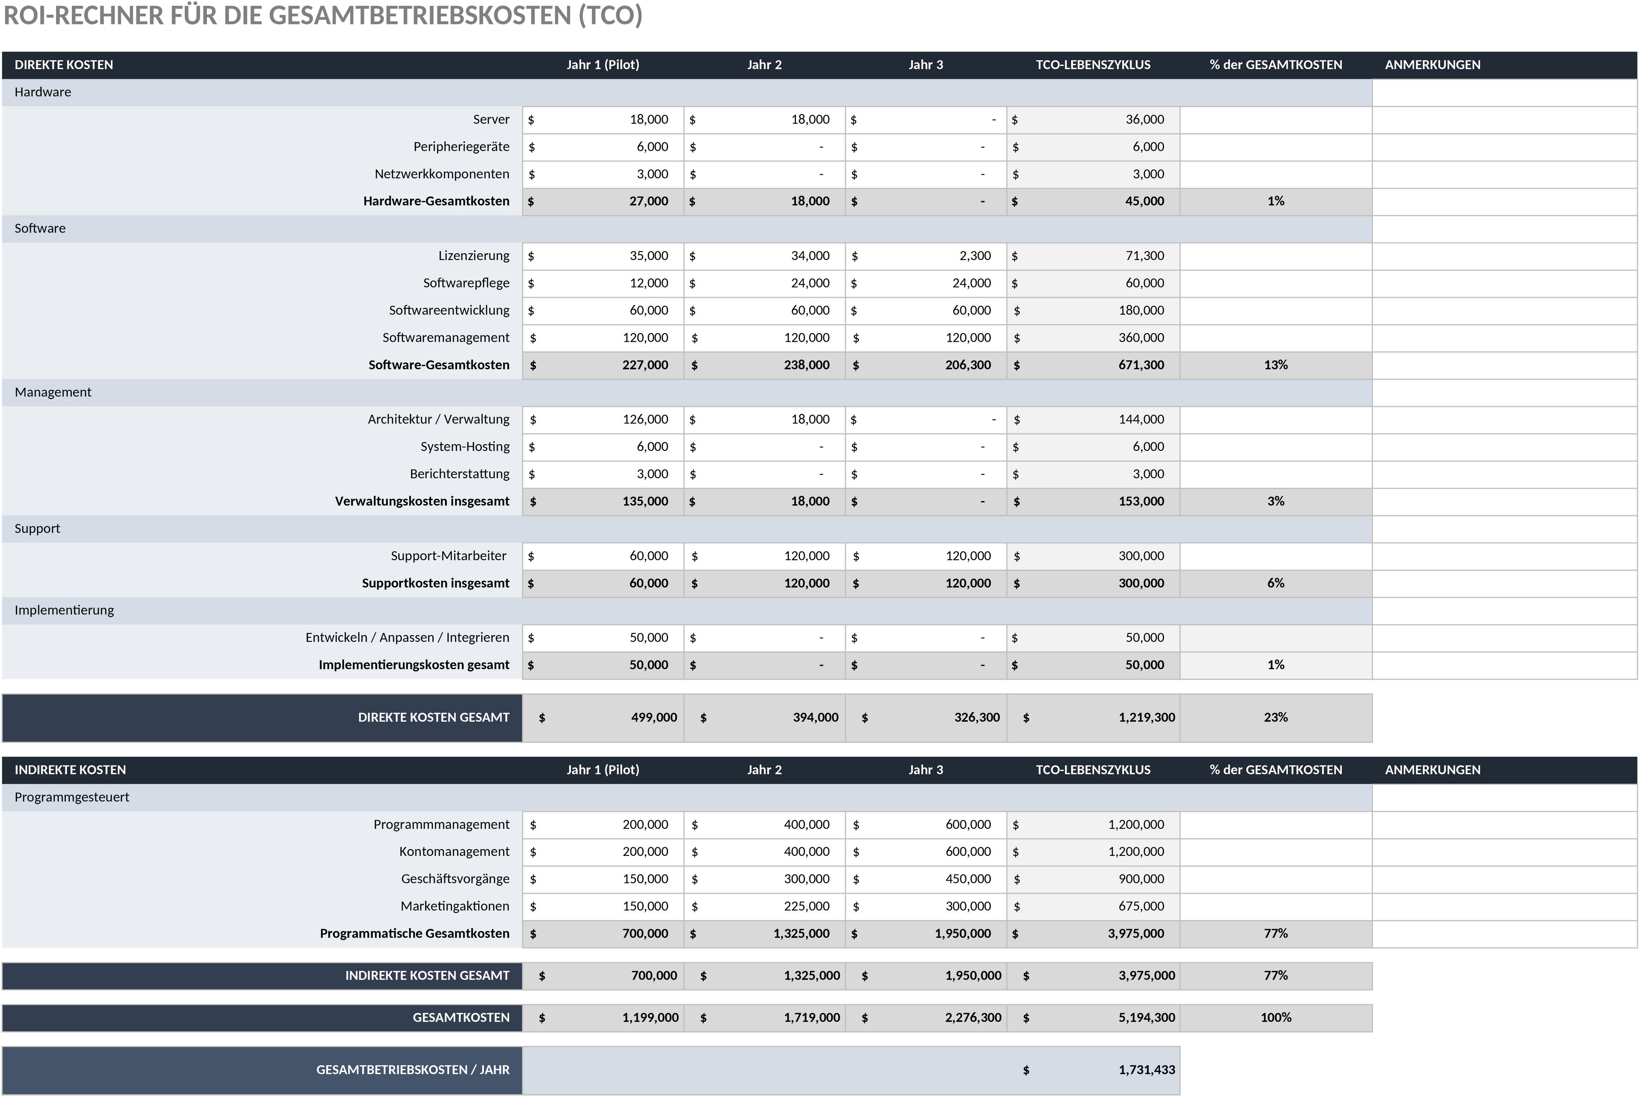1639x1096 pixels.
Task: Click the Software section header
Action: (x=687, y=228)
